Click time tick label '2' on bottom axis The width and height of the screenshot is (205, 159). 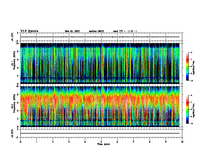[53, 142]
